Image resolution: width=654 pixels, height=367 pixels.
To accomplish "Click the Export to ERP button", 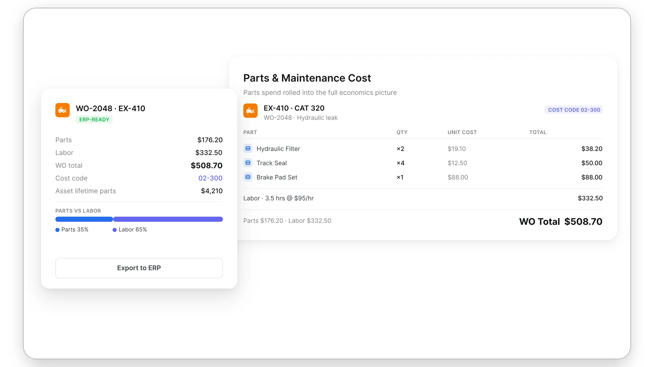I will [x=139, y=268].
